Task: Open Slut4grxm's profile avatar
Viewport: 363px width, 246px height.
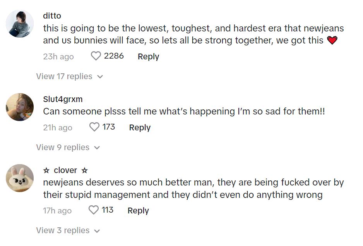Action: (20, 107)
